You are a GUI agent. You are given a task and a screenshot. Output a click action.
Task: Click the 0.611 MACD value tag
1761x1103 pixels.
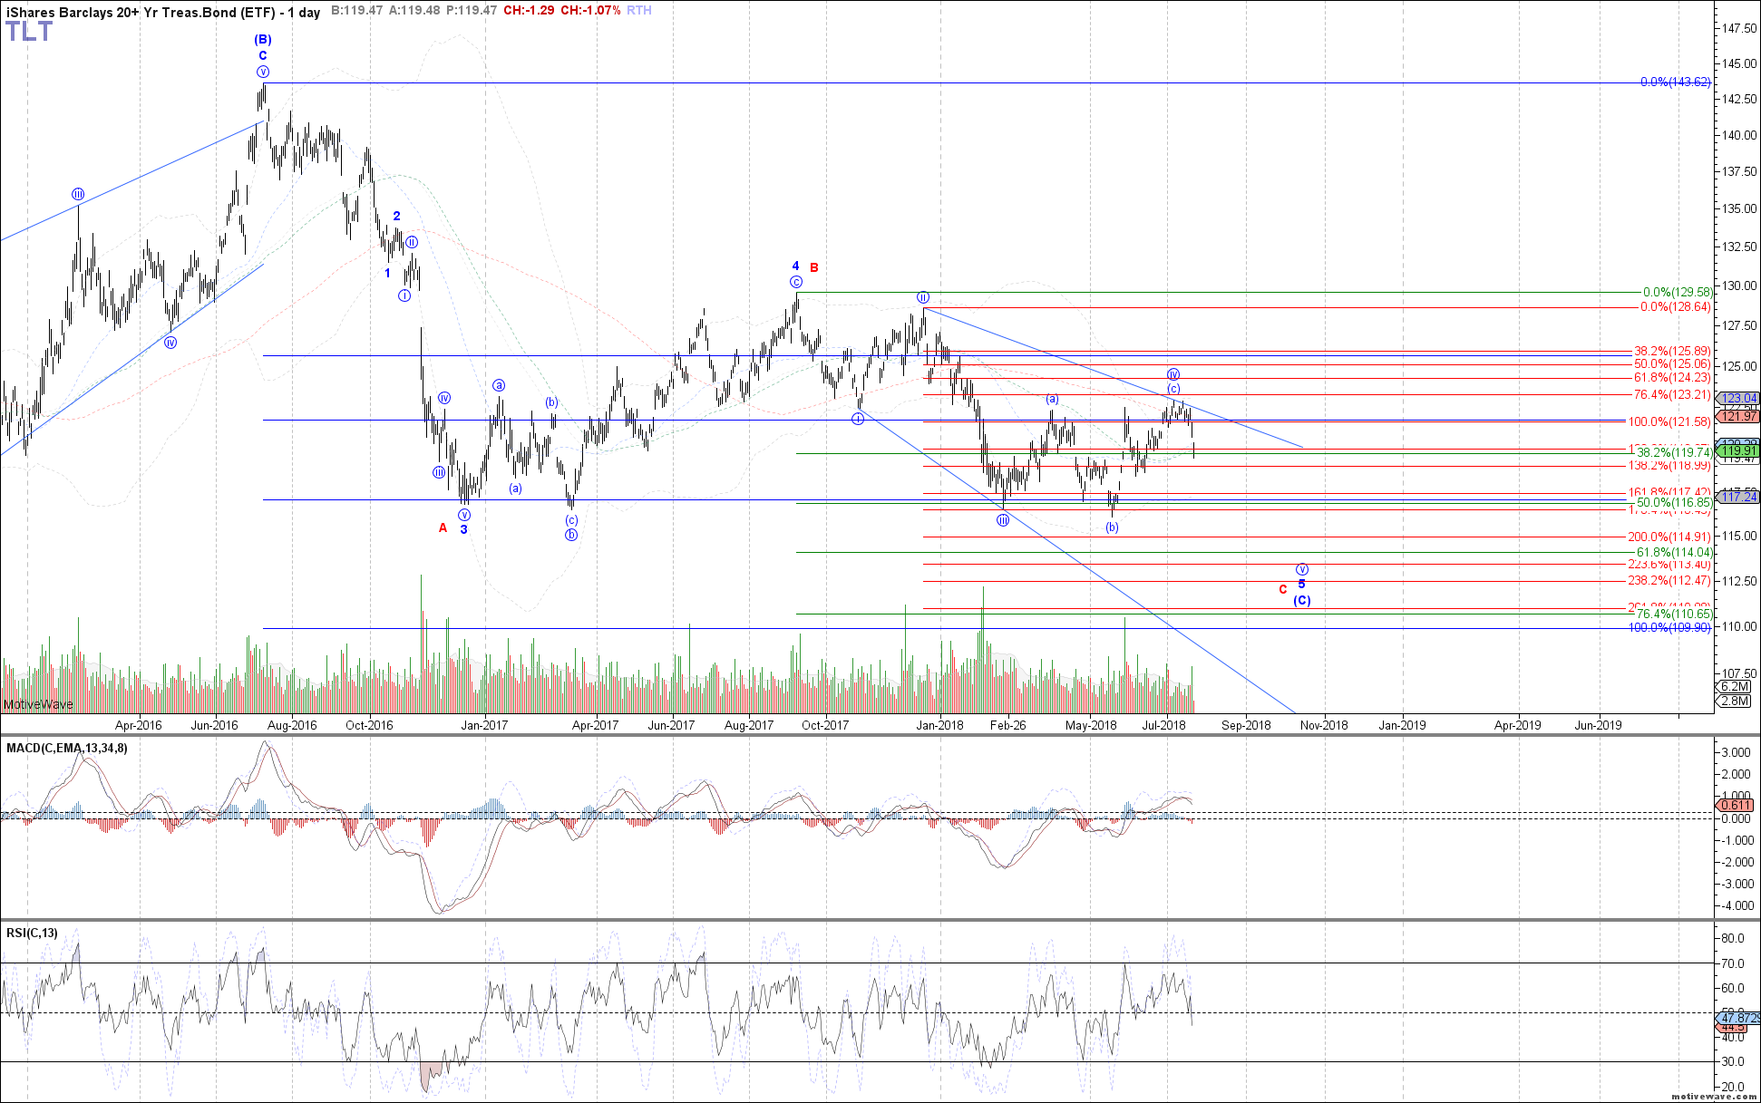[x=1737, y=806]
